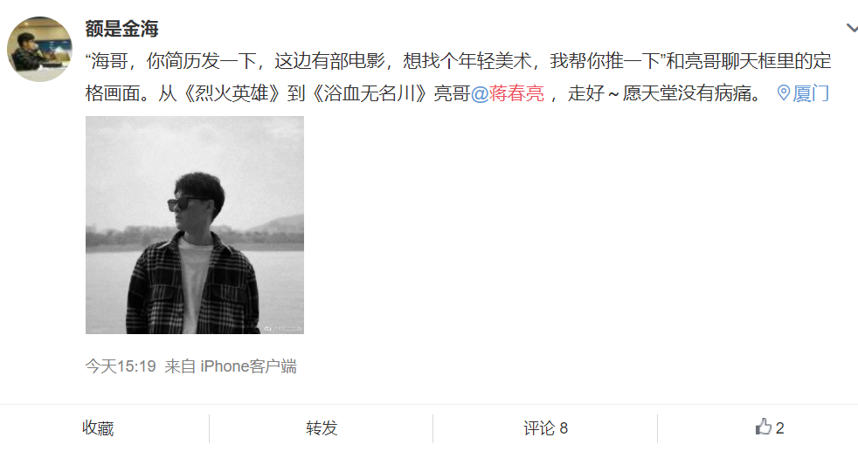Click the post text mentioning 《烈火英雄》

pyautogui.click(x=232, y=93)
